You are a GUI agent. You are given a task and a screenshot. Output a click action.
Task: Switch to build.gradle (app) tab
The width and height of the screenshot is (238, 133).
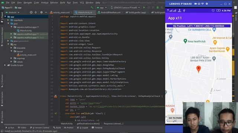point(136,12)
